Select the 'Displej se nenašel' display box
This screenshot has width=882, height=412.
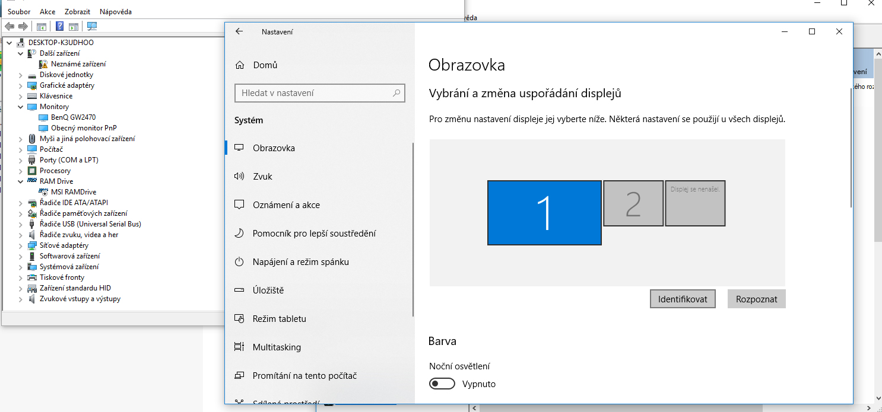coord(695,203)
